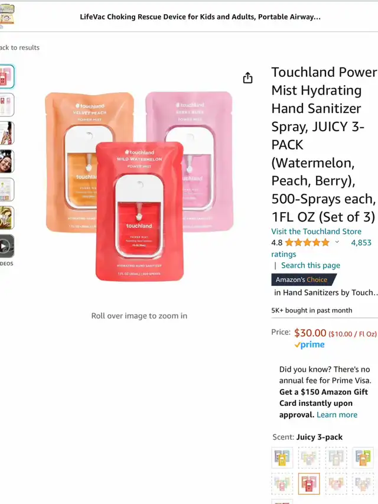This screenshot has width=378, height=504.
Task: View the fifth product lineup thumbnail
Action: click(x=6, y=190)
